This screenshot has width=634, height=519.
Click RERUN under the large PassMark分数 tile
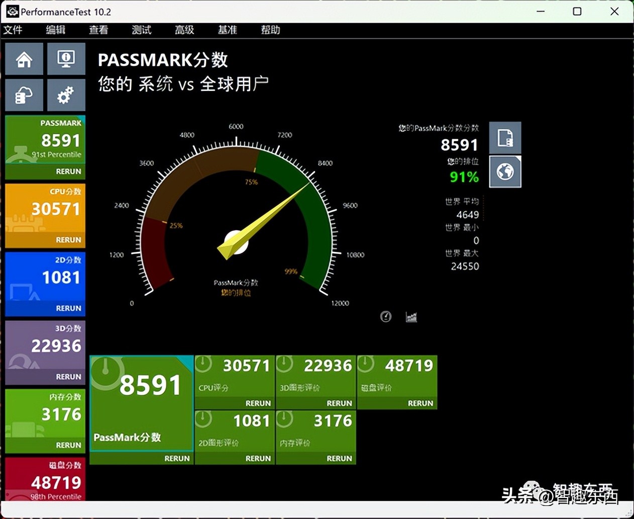(177, 458)
